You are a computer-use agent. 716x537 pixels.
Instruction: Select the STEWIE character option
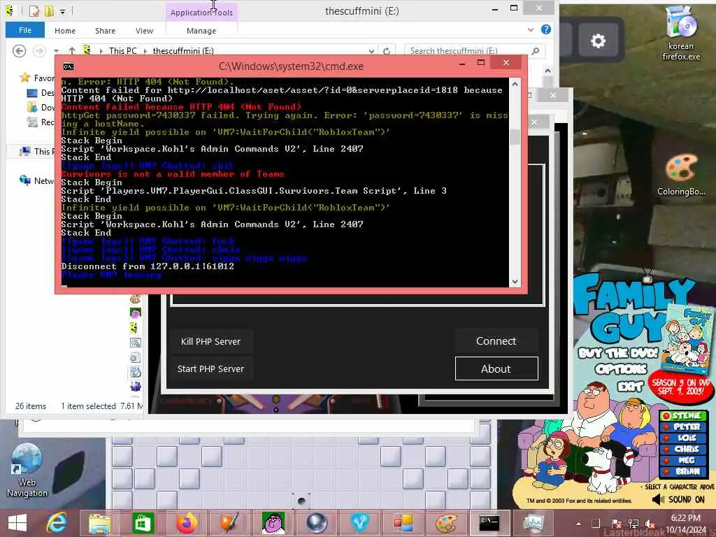click(x=683, y=415)
